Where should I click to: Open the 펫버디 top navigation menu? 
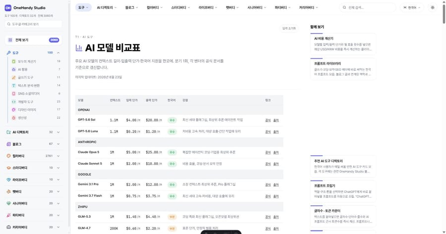(232, 7)
